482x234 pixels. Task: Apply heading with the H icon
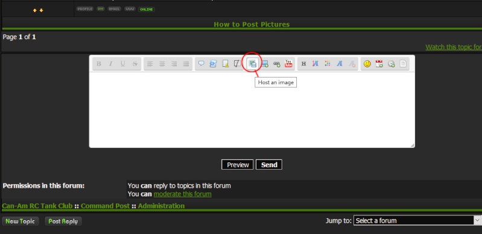coord(303,64)
